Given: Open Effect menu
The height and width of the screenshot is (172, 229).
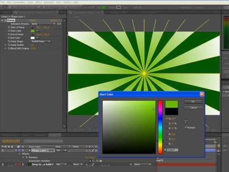Looking at the screenshot, I should click(39, 2).
